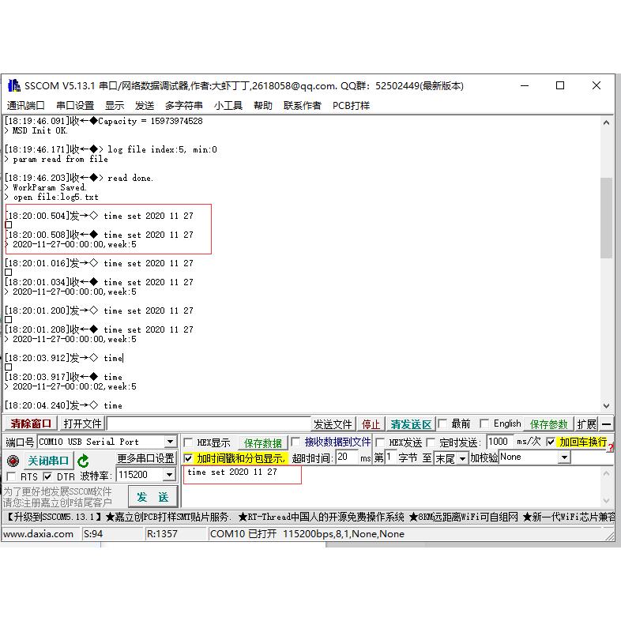The width and height of the screenshot is (621, 621).
Task: Click the www.daxia.com status link
Action: point(38,534)
